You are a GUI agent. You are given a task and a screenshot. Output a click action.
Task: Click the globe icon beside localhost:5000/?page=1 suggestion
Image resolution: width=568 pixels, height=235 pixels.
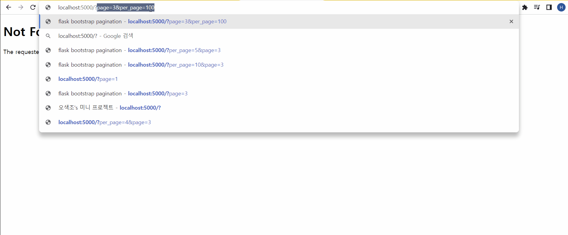pyautogui.click(x=48, y=79)
